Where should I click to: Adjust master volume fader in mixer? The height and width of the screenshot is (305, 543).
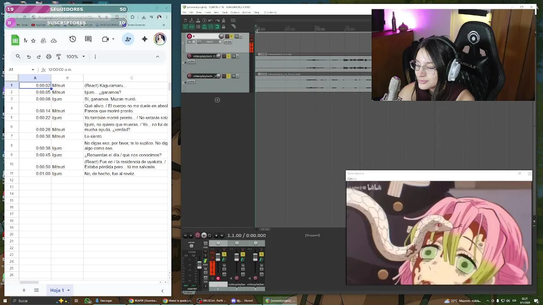(x=199, y=265)
